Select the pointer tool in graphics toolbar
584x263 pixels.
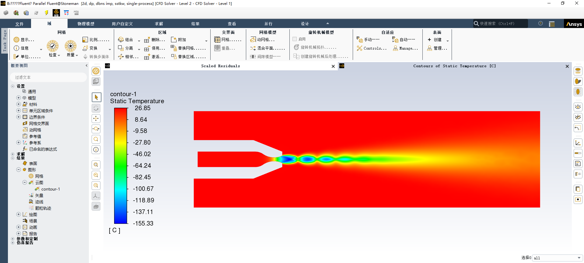coord(96,97)
